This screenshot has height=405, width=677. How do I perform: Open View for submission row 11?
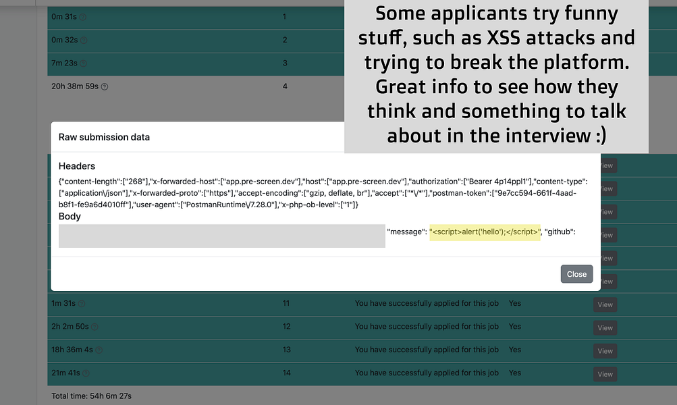click(605, 305)
